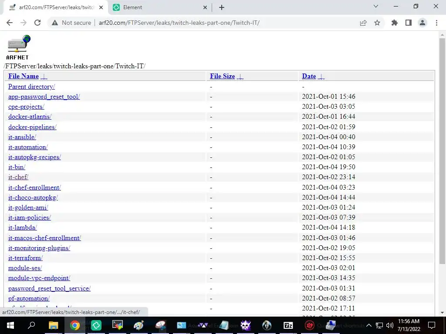Open the Windows Start menu
This screenshot has height=334, width=446.
[10, 325]
